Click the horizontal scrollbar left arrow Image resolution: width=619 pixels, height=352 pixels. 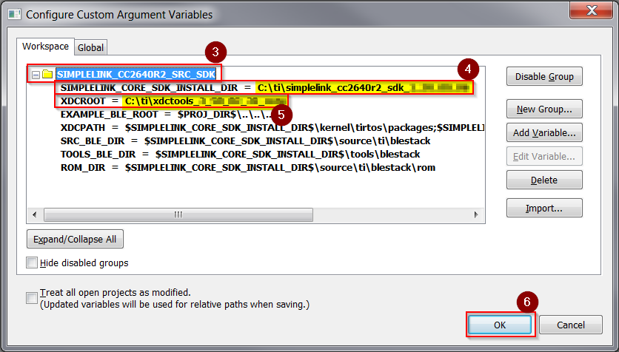click(34, 215)
